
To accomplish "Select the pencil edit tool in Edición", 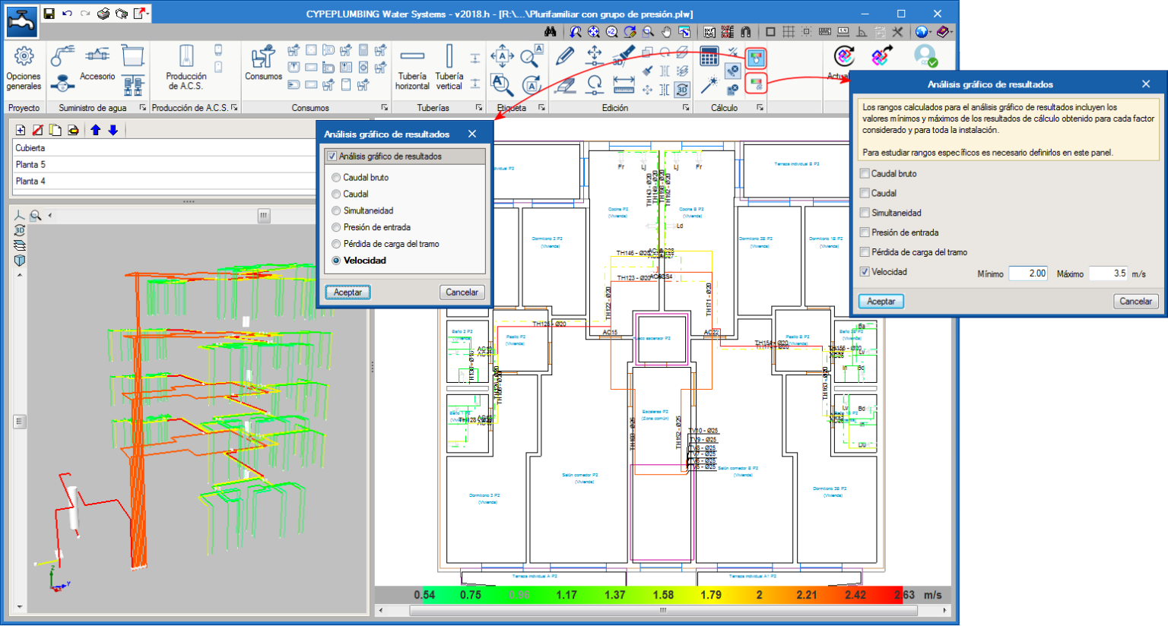I will click(565, 55).
